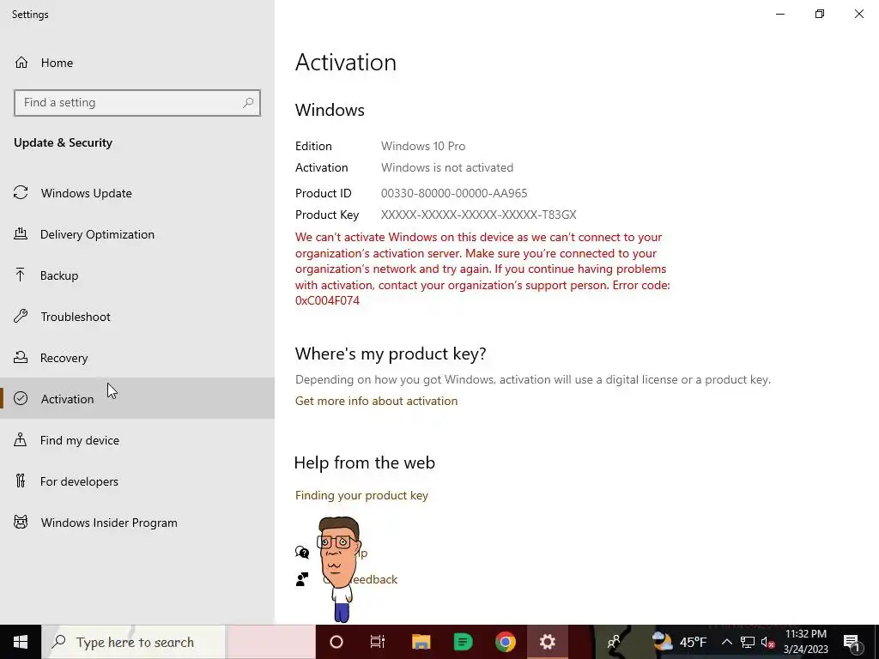Click the Give feedback link

pyautogui.click(x=374, y=579)
